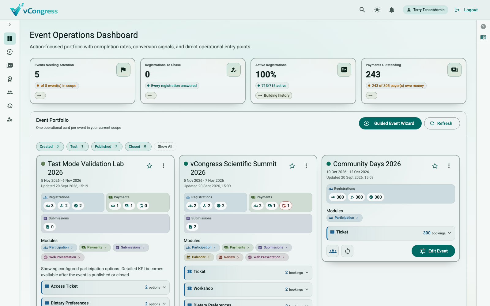Open Community Days 2026 more options menu
490x306 pixels.
tap(449, 166)
